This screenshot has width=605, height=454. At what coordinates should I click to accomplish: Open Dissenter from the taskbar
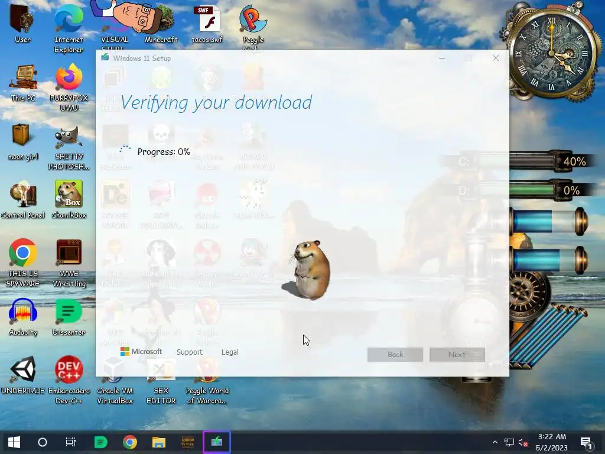[100, 442]
